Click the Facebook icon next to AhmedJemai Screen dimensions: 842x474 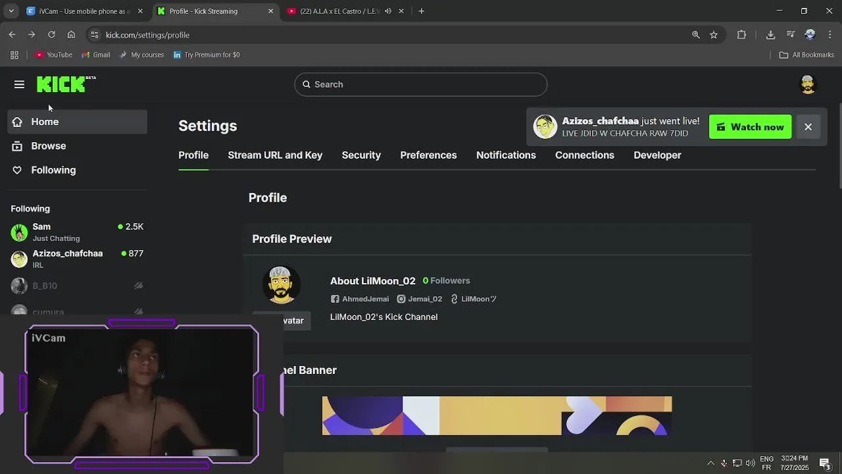tap(335, 299)
